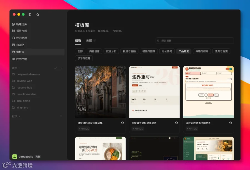This screenshot has width=250, height=170.
Task: Select the 精选 tab
Action: (x=78, y=41)
